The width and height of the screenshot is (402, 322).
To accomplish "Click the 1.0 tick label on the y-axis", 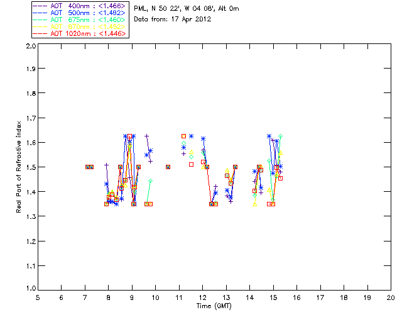I will click(30, 289).
